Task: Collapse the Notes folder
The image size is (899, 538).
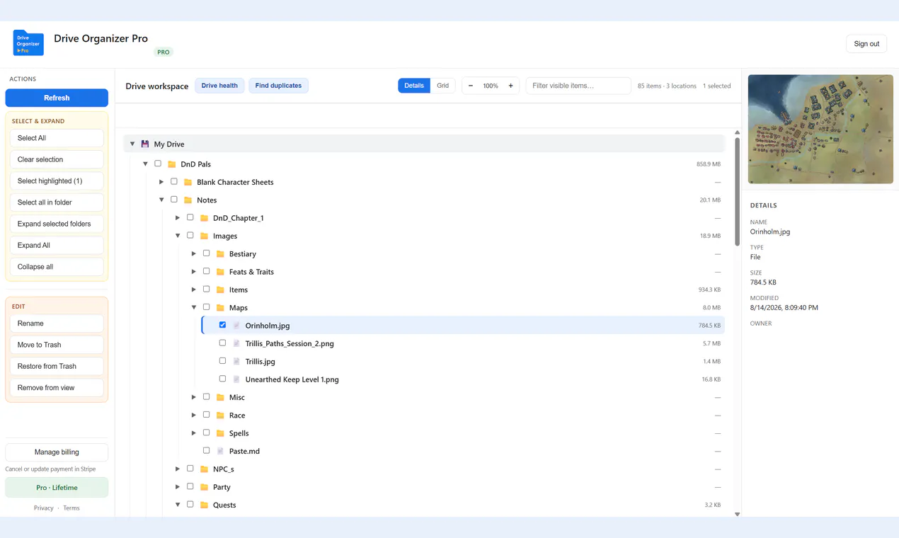Action: coord(161,200)
